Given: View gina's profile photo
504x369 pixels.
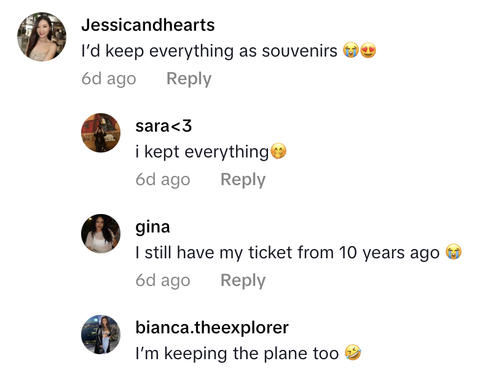Looking at the screenshot, I should point(101,234).
